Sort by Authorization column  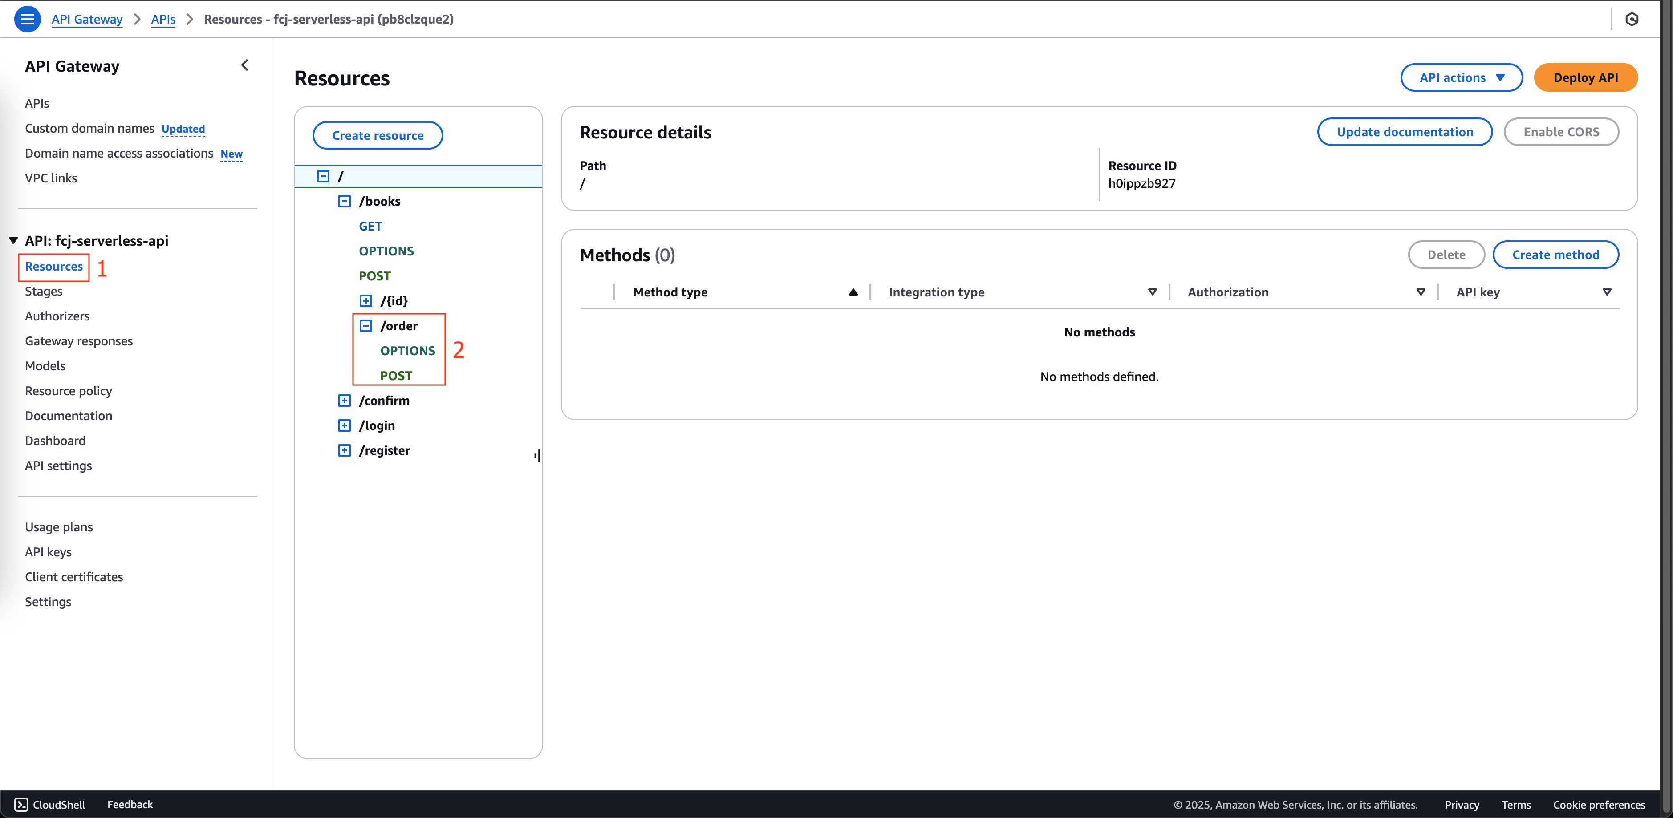click(x=1421, y=292)
